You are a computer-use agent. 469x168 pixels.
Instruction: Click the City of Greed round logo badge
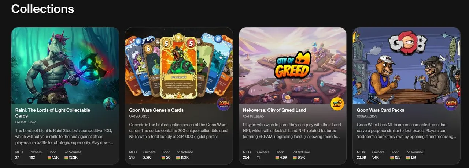(337, 104)
